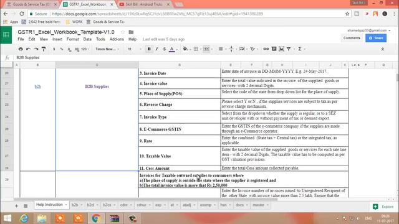
Task: Open text wrapping options
Action: click(x=242, y=49)
